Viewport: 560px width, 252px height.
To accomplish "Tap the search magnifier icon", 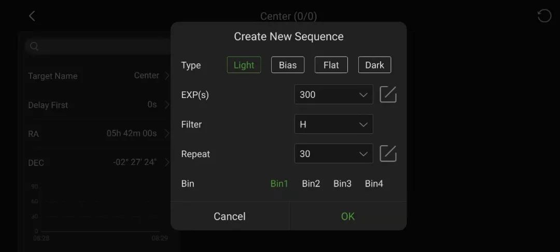I will tap(34, 47).
